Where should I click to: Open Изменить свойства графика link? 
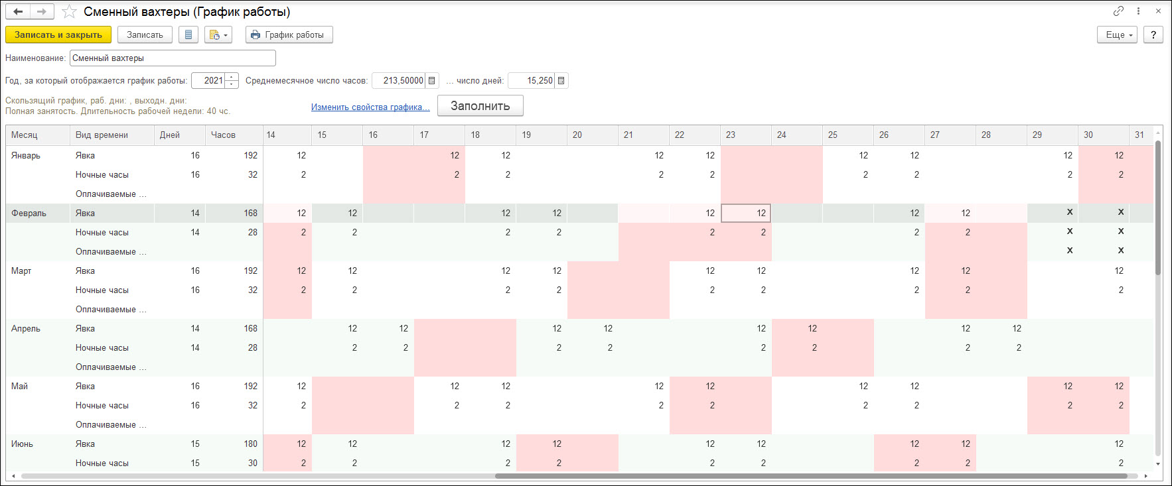[370, 107]
